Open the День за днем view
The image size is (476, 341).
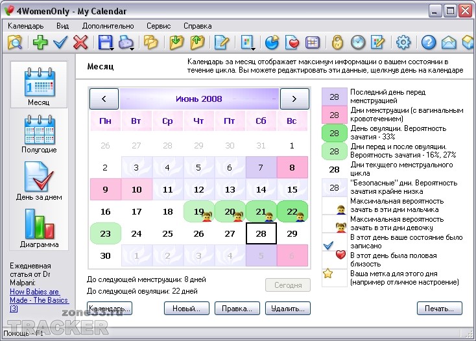click(x=39, y=181)
